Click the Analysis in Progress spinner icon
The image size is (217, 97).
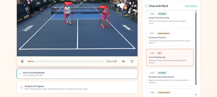click(x=22, y=88)
